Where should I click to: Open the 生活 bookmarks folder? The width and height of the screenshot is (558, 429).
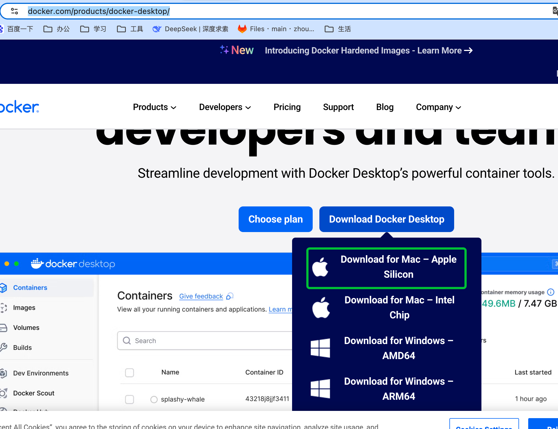click(x=338, y=29)
